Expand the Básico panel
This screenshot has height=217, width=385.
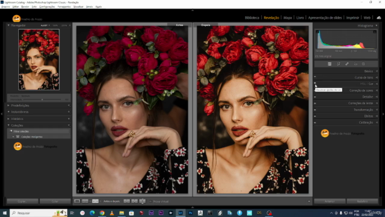coord(377,71)
